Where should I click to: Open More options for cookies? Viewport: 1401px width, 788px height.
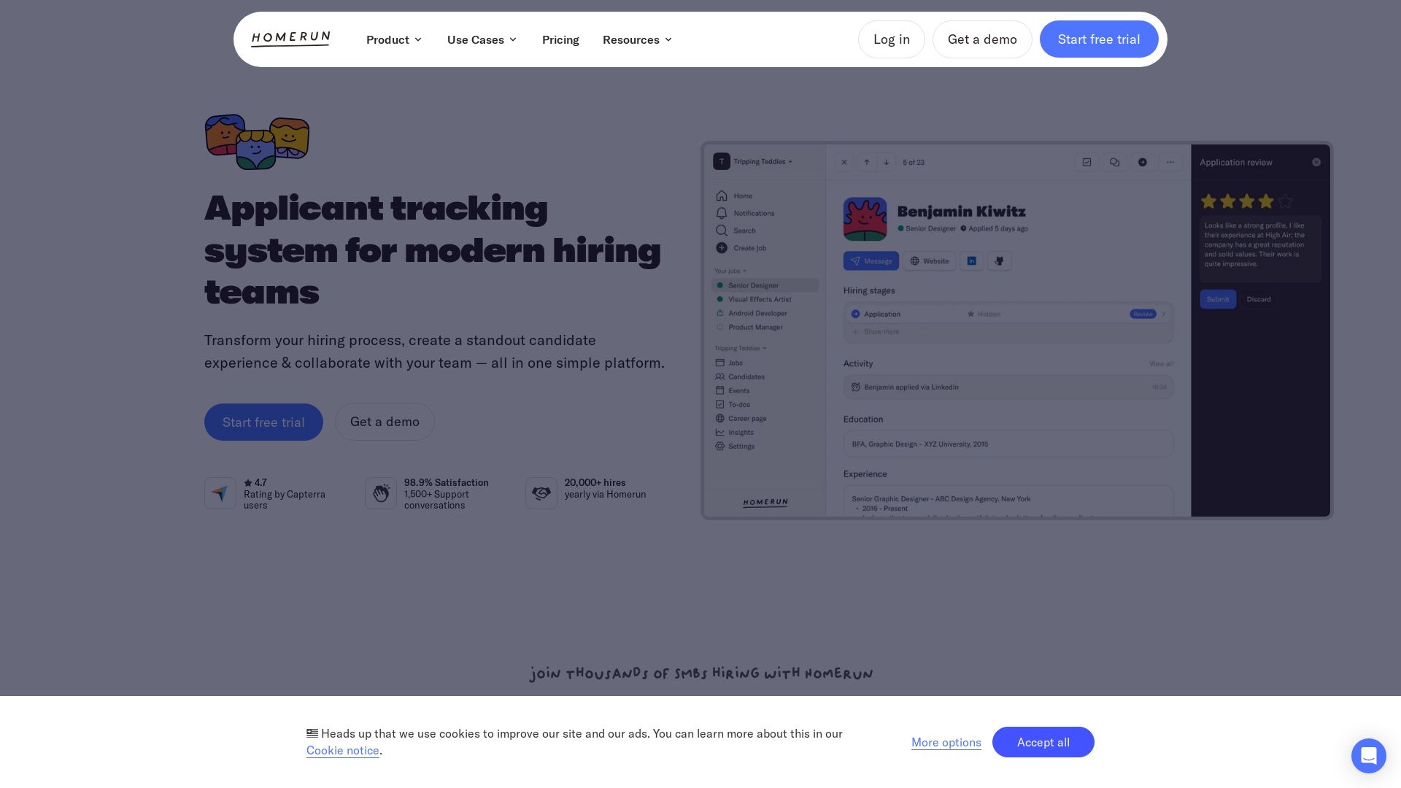pyautogui.click(x=946, y=742)
